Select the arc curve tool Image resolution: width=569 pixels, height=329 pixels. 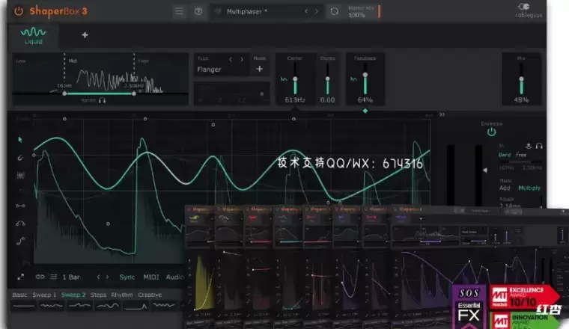(x=20, y=224)
